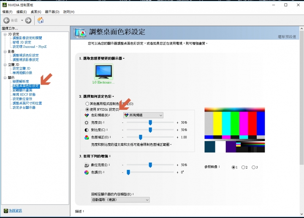Click the 色調 hue slider thumb
Screen dimensions: 304x218
click(128, 172)
